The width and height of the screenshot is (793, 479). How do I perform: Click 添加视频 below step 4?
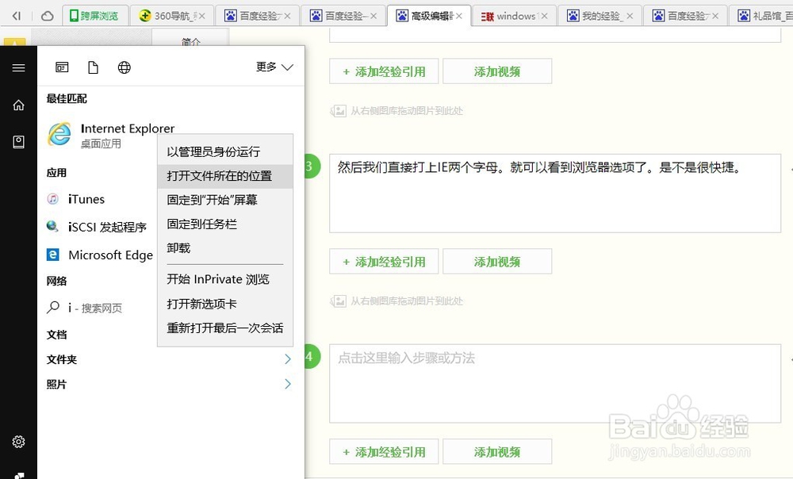point(497,452)
